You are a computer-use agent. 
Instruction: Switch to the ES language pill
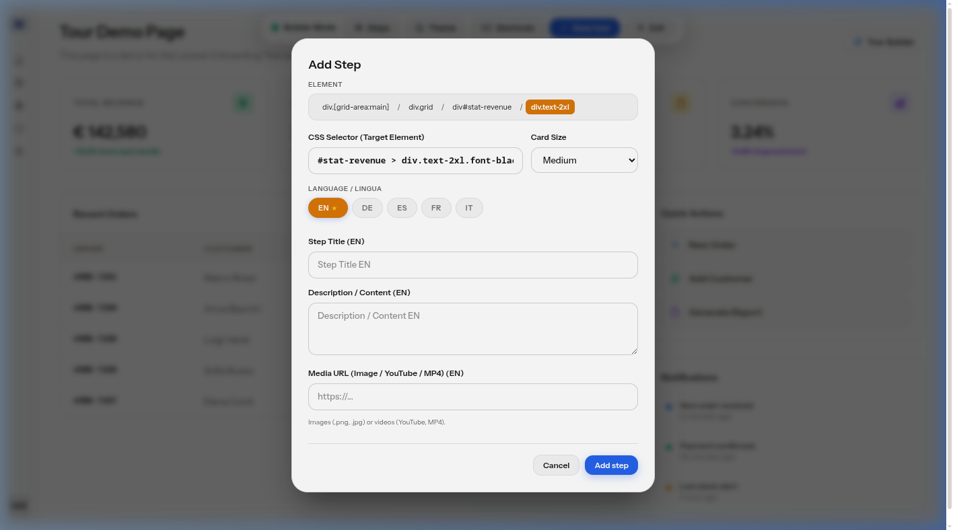click(x=402, y=208)
